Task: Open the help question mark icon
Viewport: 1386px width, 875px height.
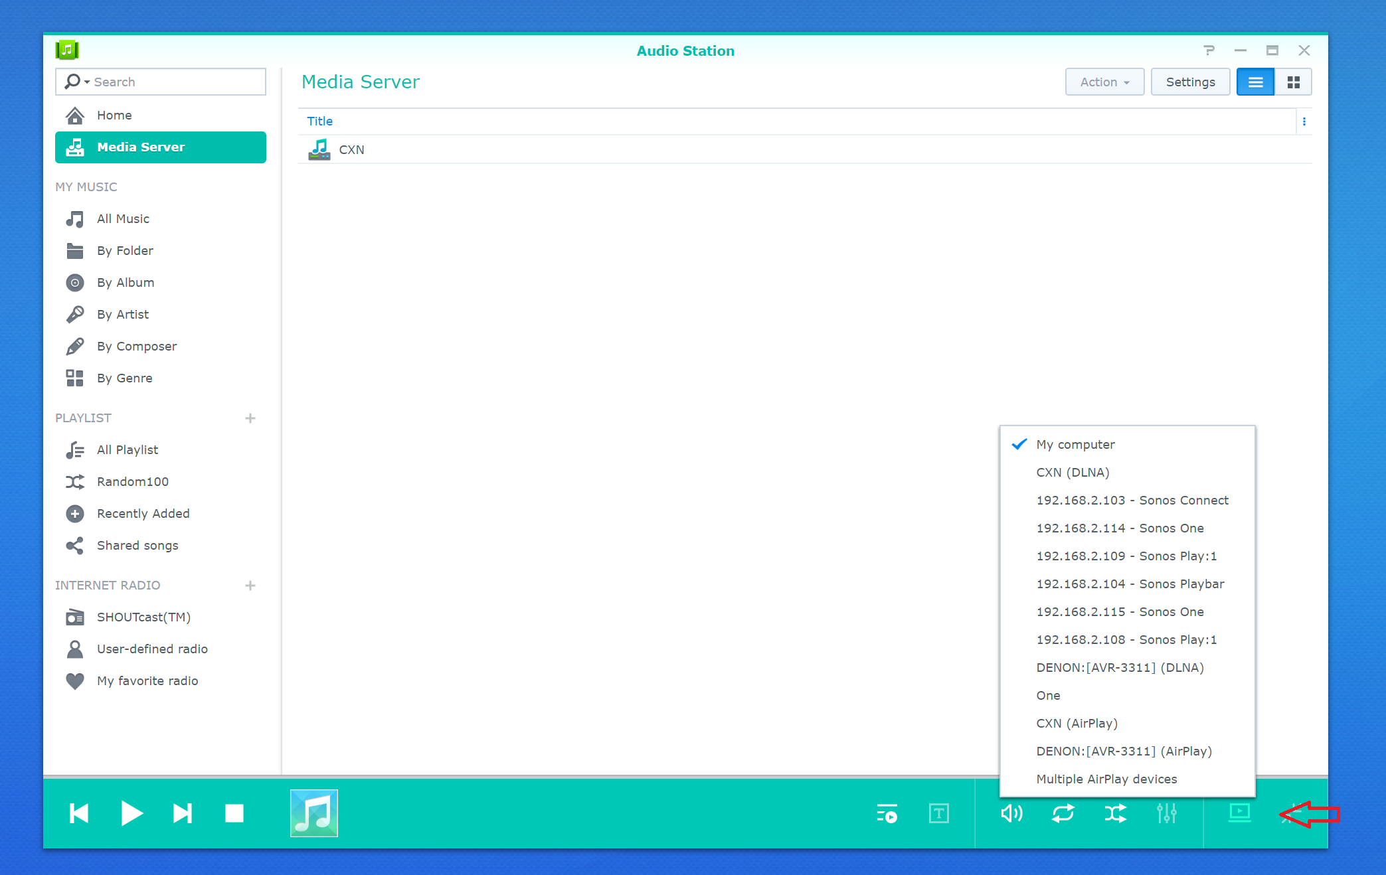Action: click(x=1209, y=50)
